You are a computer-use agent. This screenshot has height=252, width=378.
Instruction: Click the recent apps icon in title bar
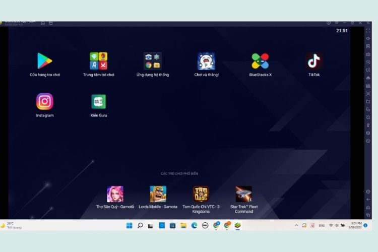click(51, 23)
